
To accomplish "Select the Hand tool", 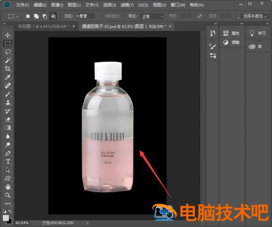I will point(7,187).
